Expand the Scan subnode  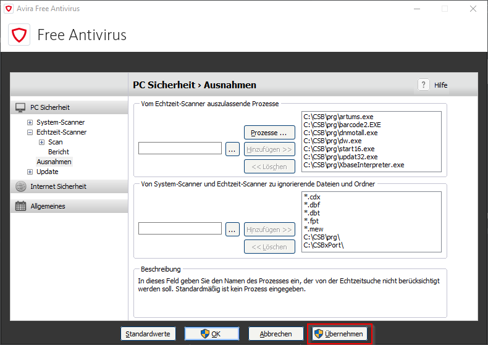click(42, 143)
